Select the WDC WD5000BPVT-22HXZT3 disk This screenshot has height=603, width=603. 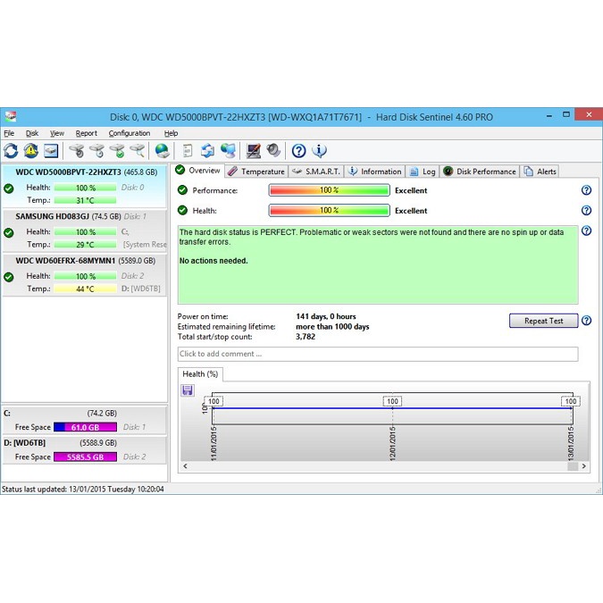click(85, 186)
